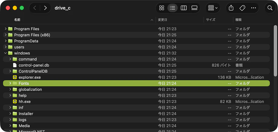This screenshot has width=278, height=132.
Task: Sort by 変更日 column header
Action: click(x=163, y=20)
